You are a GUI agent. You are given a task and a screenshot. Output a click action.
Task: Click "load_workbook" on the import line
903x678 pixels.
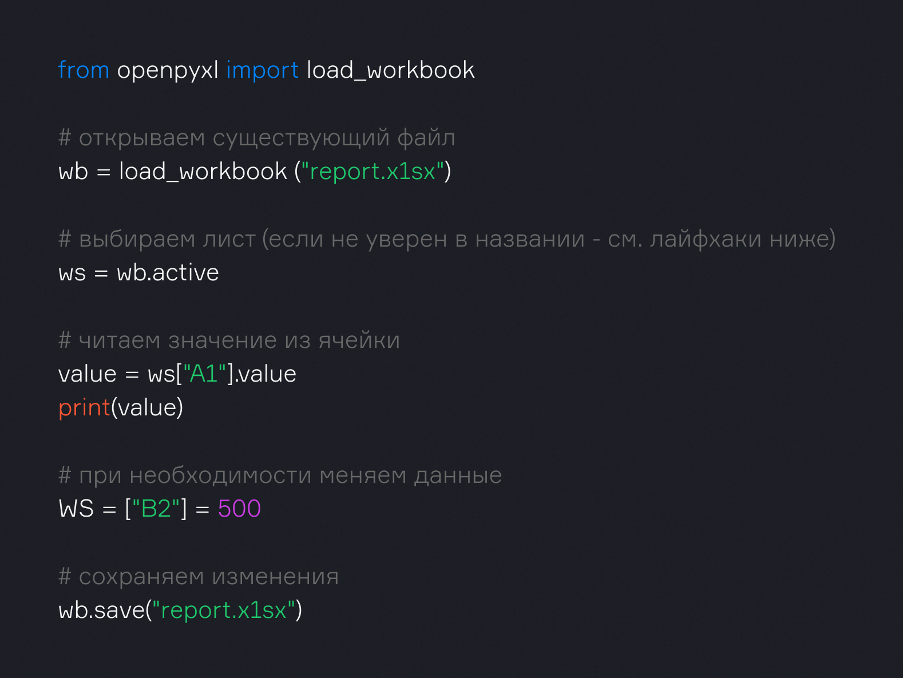click(390, 70)
